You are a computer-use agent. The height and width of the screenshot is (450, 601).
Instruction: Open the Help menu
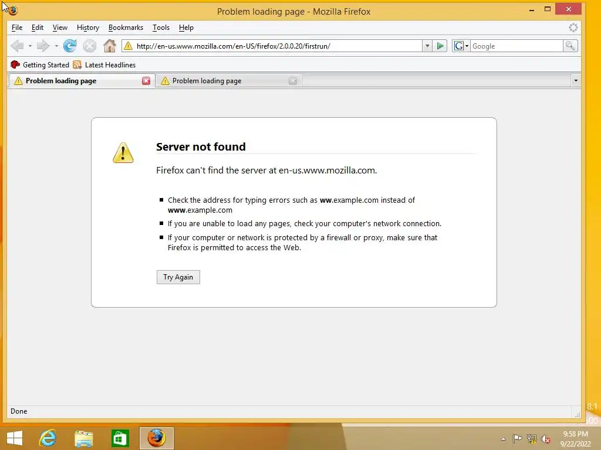coord(186,28)
